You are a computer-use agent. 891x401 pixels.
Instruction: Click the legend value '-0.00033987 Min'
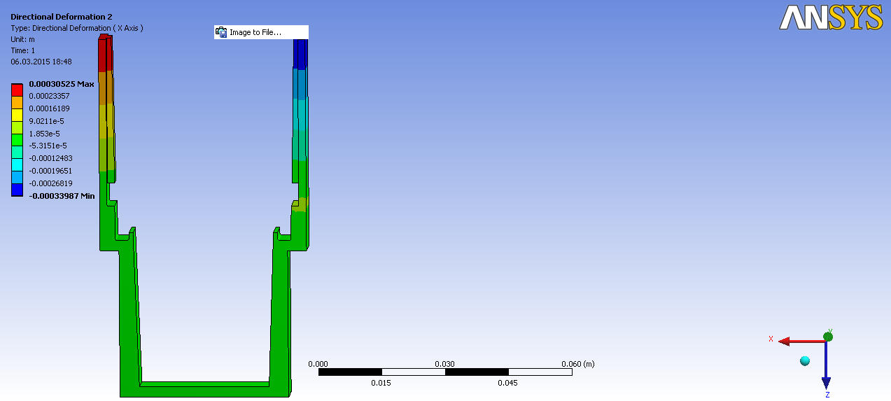(61, 196)
